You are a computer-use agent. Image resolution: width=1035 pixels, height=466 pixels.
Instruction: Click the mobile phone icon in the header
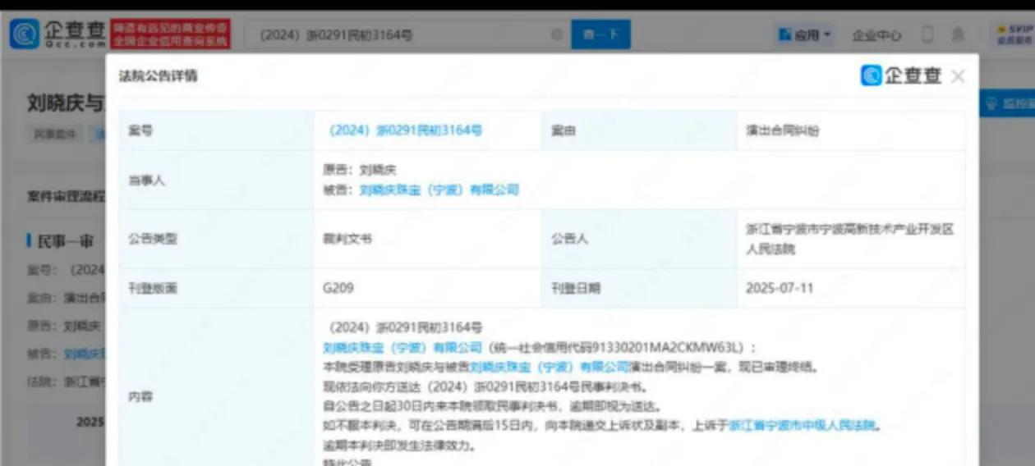(x=928, y=35)
